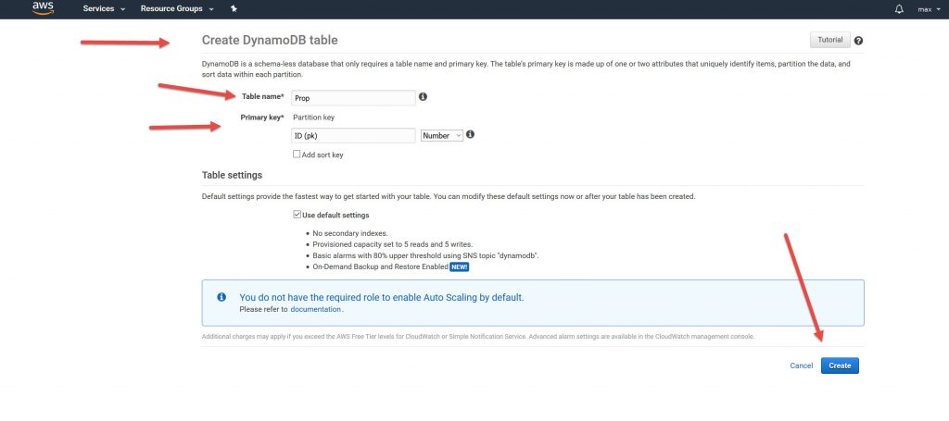
Task: Open the notifications bell
Action: 899,9
